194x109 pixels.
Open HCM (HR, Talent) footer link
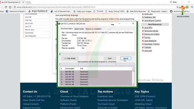pyautogui.click(x=144, y=100)
